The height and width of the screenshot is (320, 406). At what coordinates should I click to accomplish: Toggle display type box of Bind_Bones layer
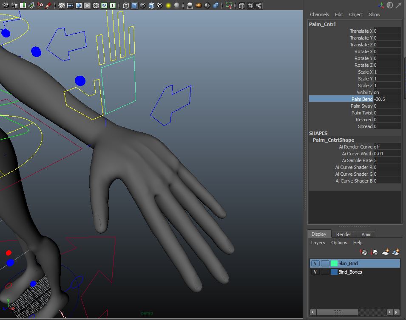(325, 272)
